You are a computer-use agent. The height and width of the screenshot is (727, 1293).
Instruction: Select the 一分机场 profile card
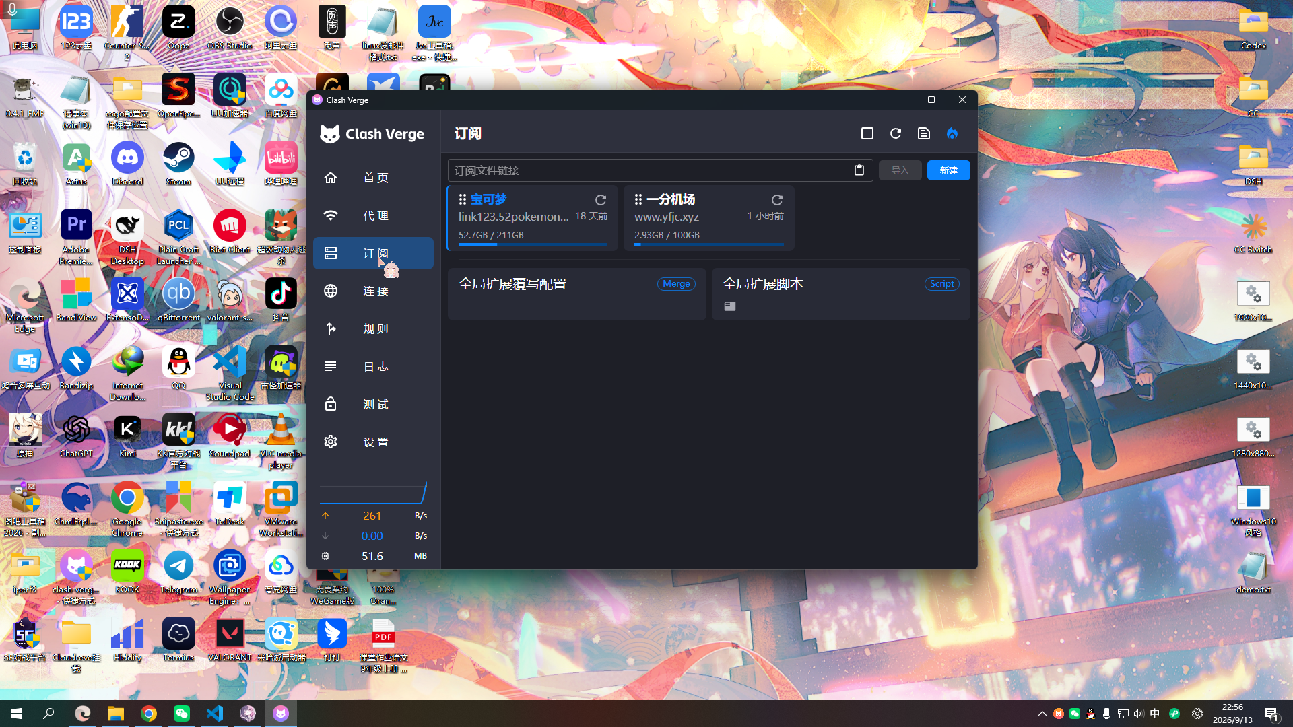tap(709, 218)
